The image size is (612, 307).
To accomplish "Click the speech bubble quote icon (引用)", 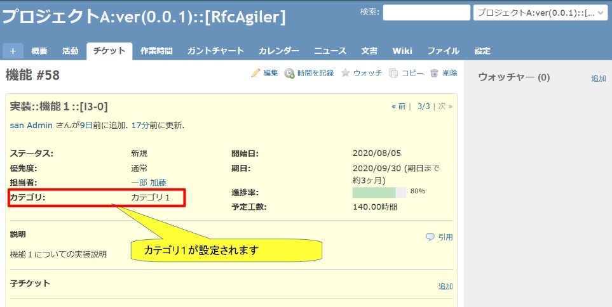I will [x=430, y=237].
